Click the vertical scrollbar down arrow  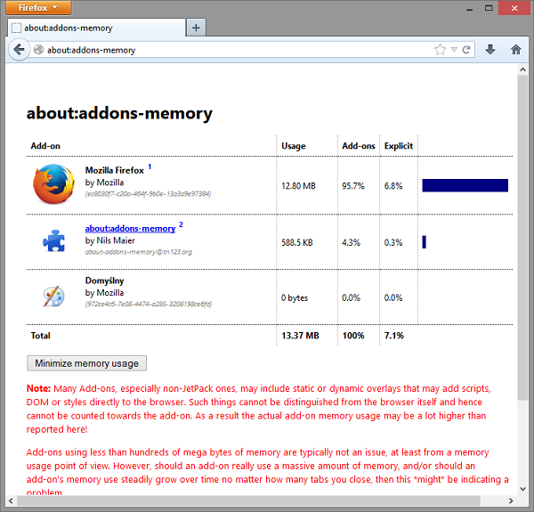click(522, 489)
